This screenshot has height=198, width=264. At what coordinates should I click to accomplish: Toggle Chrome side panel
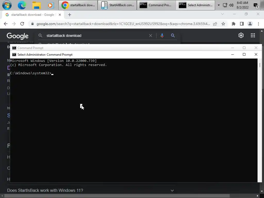click(x=242, y=24)
